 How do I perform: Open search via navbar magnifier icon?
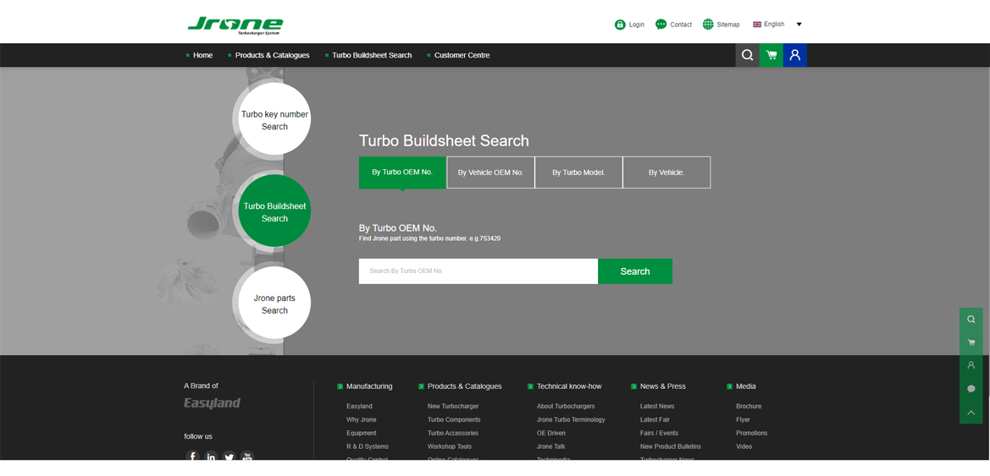click(x=748, y=55)
